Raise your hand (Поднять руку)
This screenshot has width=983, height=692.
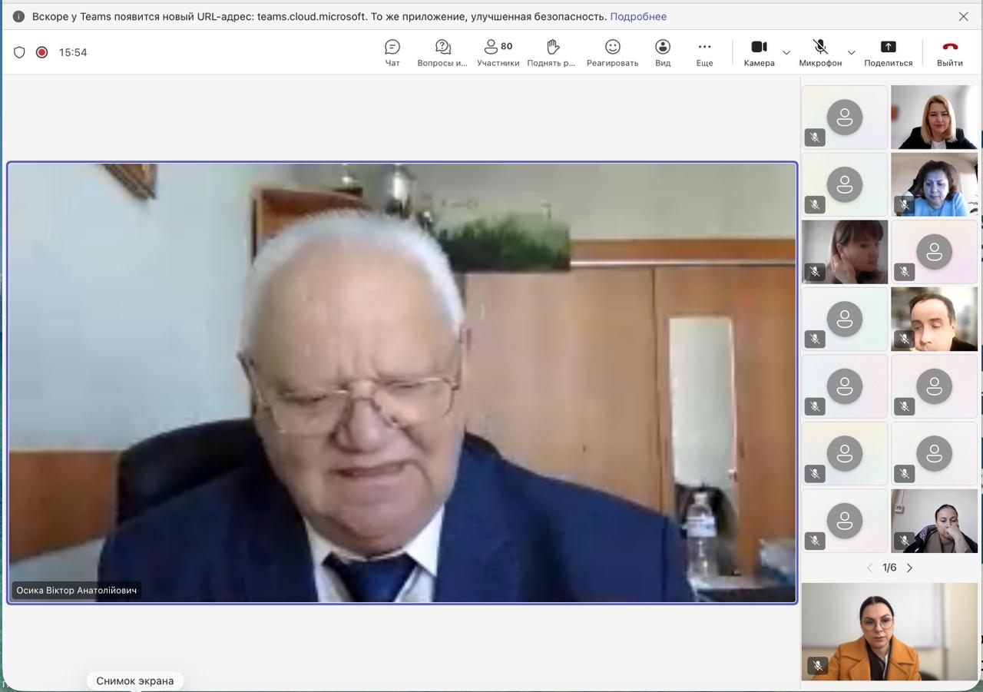(x=551, y=52)
